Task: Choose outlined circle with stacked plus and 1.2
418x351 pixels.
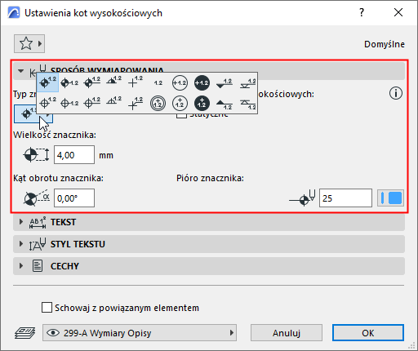Action: [180, 103]
